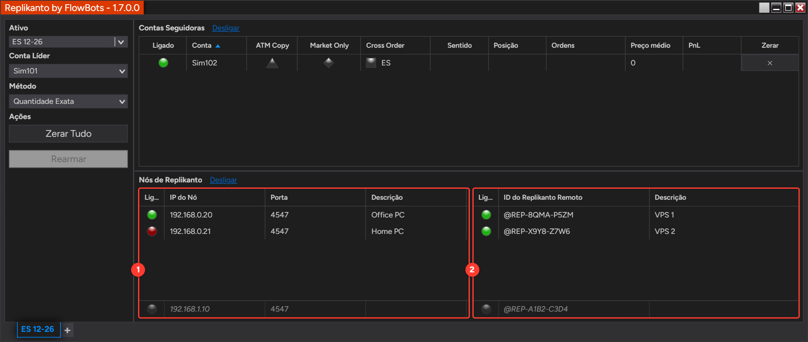Image resolution: width=808 pixels, height=342 pixels.
Task: Click the new remote ID field @REP-A1B2-C3D4
Action: pyautogui.click(x=574, y=309)
